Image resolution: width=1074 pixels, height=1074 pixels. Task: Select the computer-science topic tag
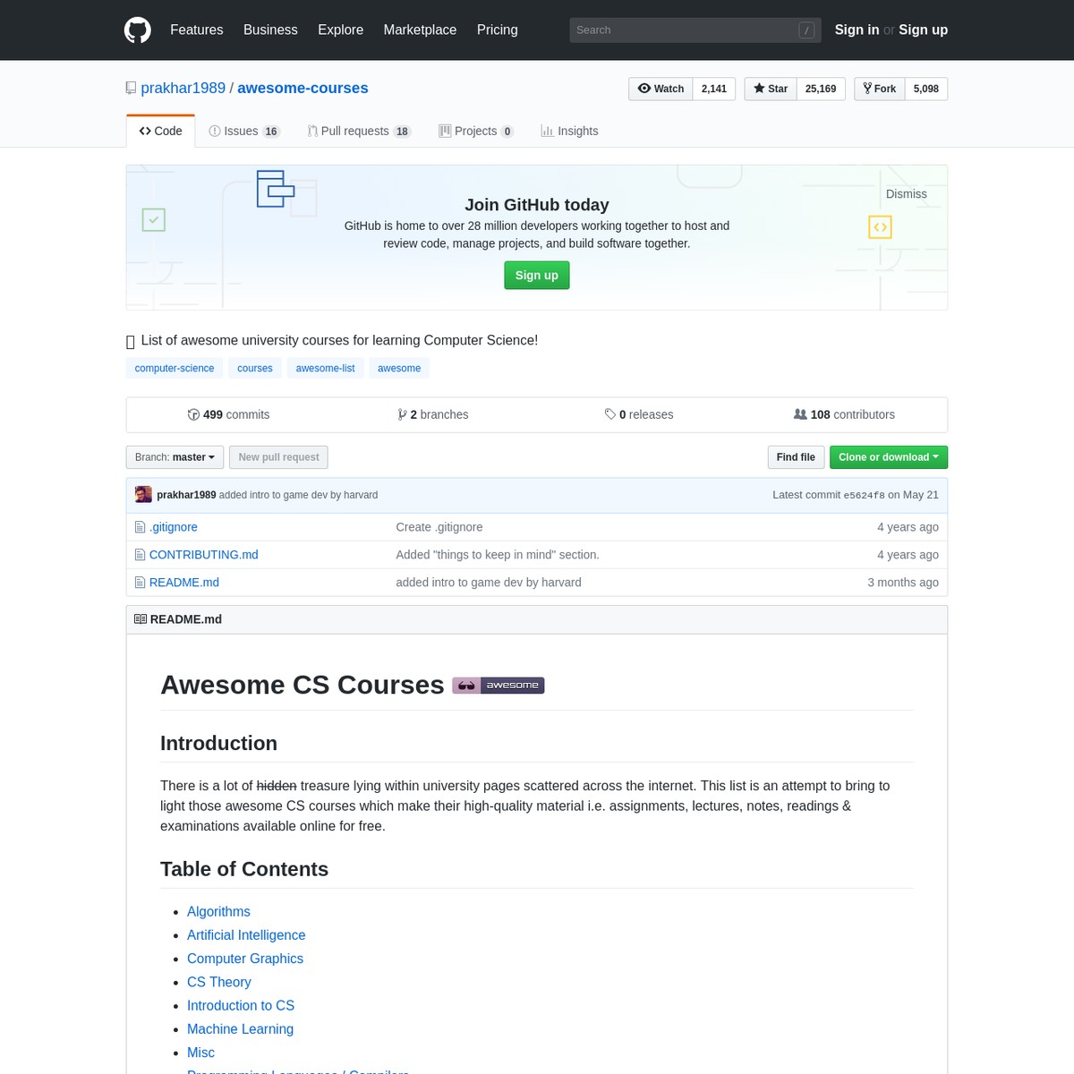(x=175, y=368)
